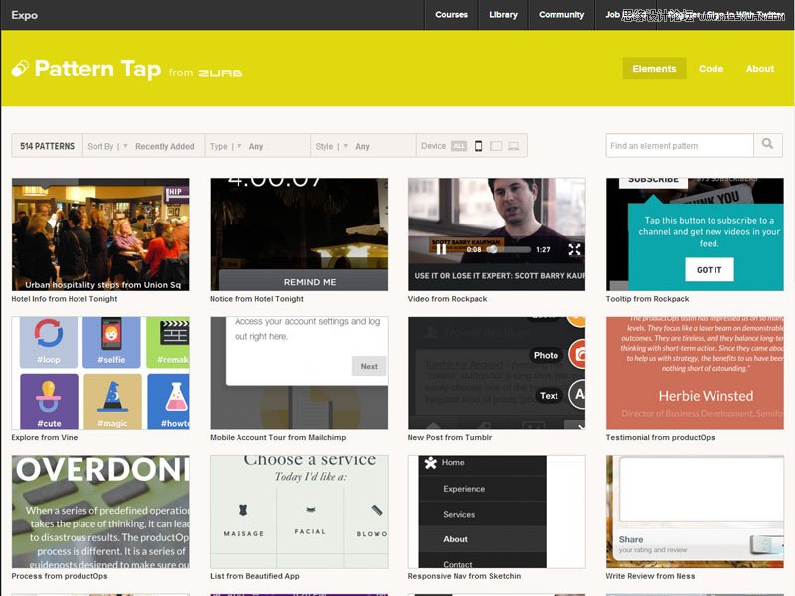Open the Mailchimp account settings thumbnail
The width and height of the screenshot is (795, 596).
click(x=299, y=373)
